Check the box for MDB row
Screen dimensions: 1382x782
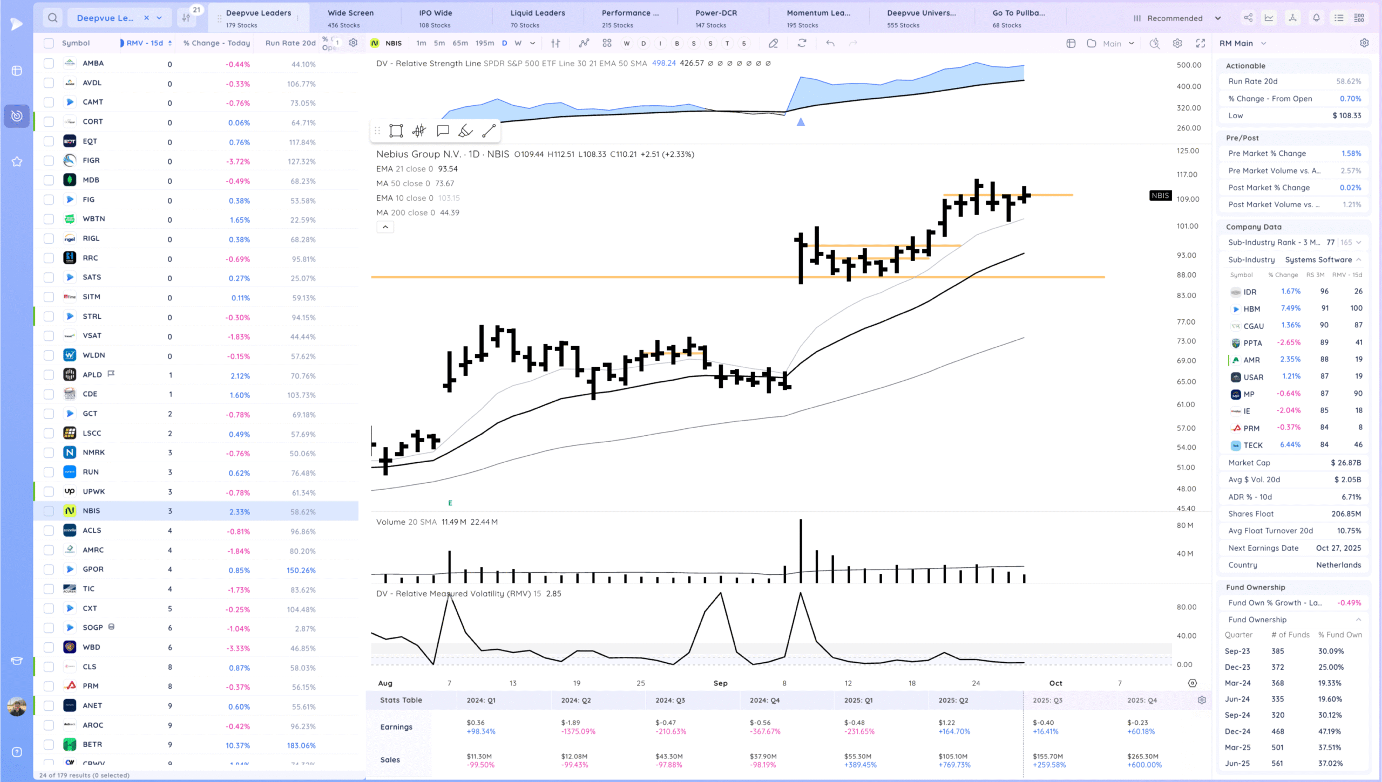tap(49, 180)
